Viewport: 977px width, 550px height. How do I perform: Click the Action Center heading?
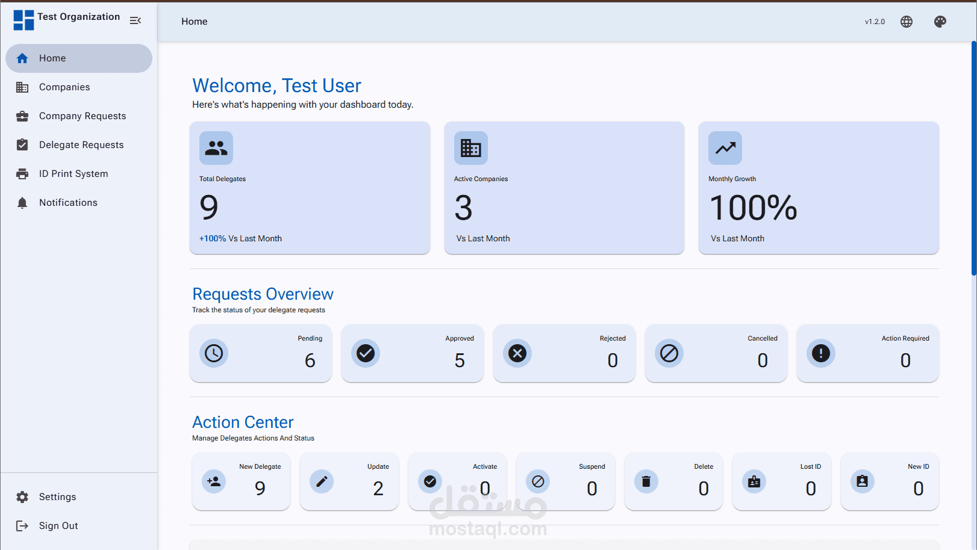pos(243,422)
